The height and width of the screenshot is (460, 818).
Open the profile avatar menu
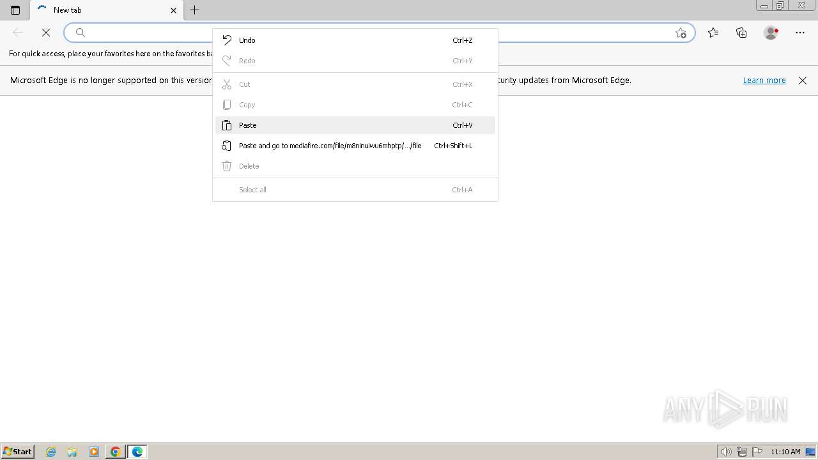(771, 33)
